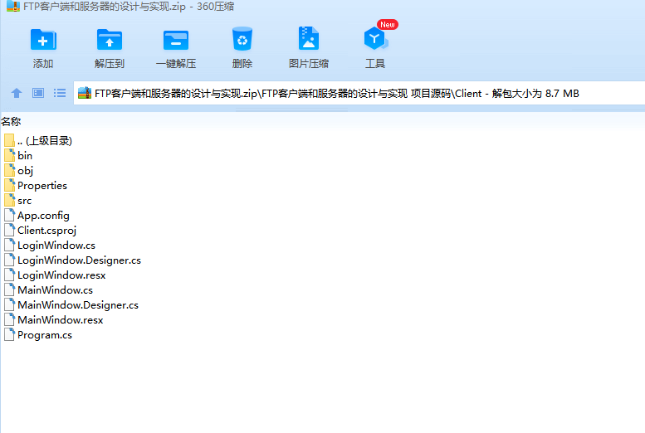Click the file icon beside LoginWindow.resx
The image size is (645, 433).
click(9, 275)
